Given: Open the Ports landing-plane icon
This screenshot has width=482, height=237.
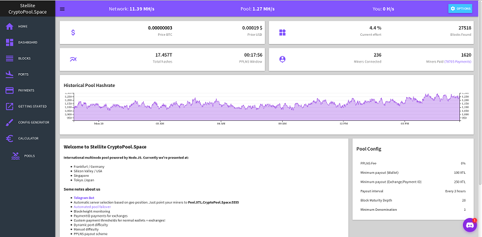Looking at the screenshot, I should pos(10,74).
